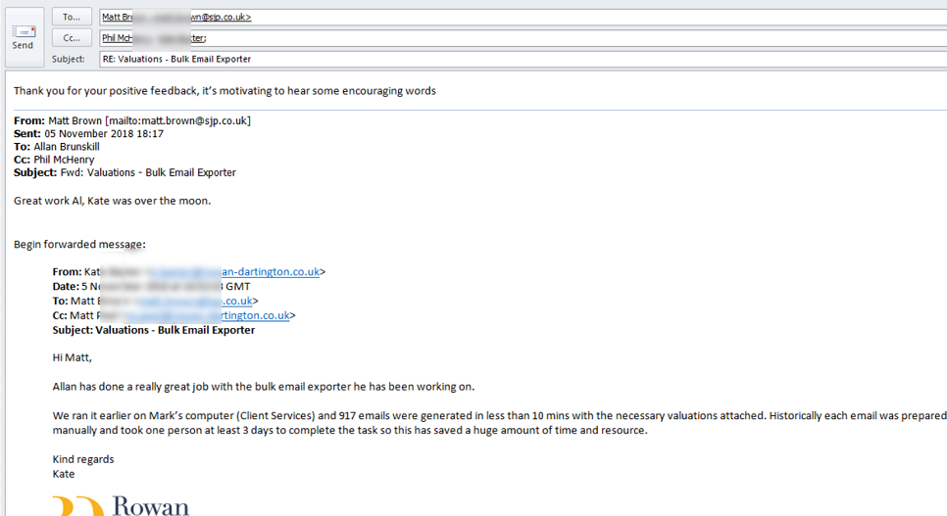Place cursor in 'Thank you for your positive feedback' line

pyautogui.click(x=224, y=91)
